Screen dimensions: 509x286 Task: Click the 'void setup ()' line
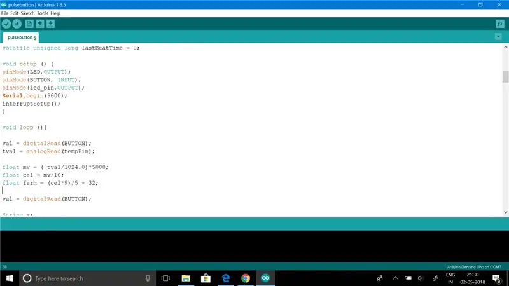[28, 64]
